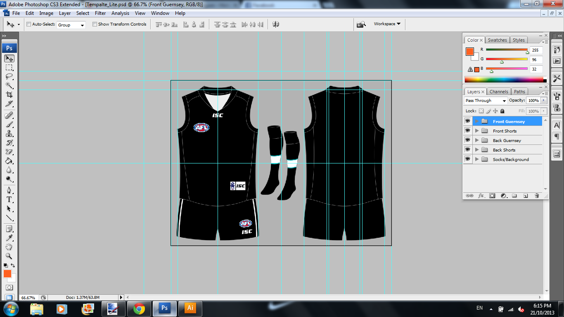This screenshot has height=317, width=564.
Task: Enable the Auto-Select checkbox
Action: [x=28, y=24]
